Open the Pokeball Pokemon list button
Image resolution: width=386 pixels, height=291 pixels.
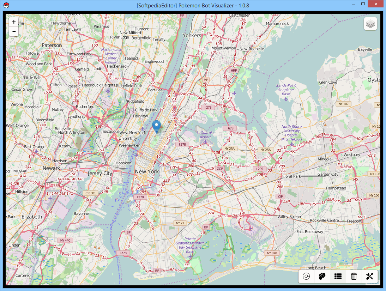pyautogui.click(x=306, y=276)
